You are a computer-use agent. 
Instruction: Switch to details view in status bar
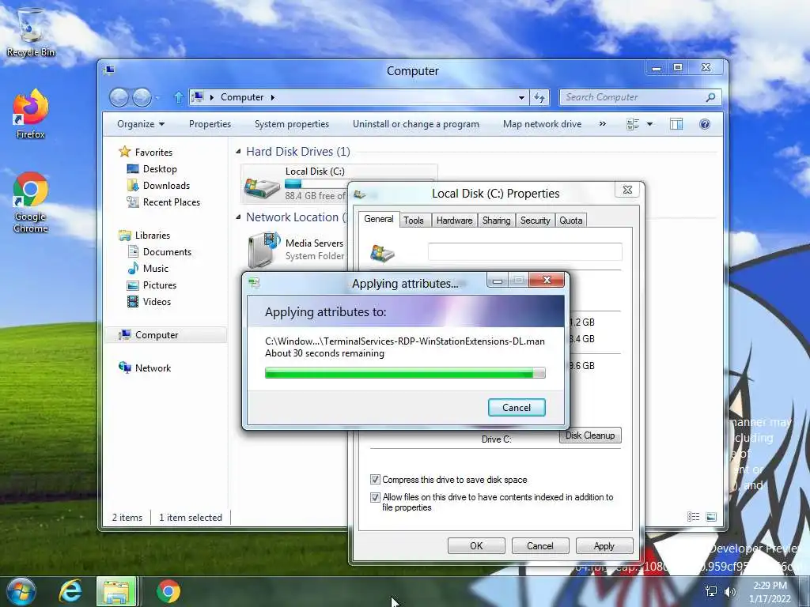coord(693,517)
